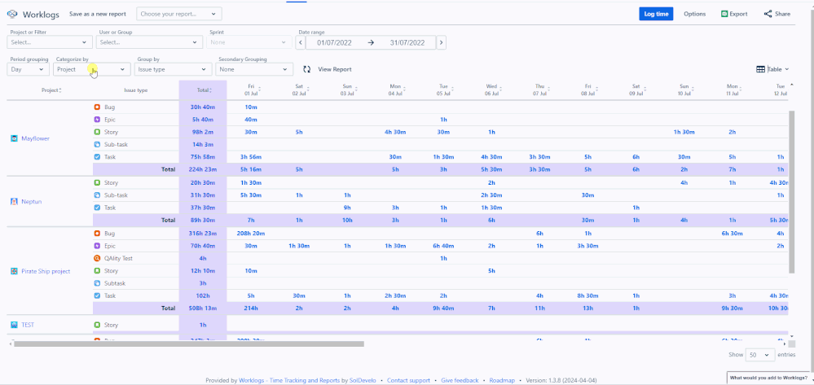Open the Choose your report dropdown
The width and height of the screenshot is (814, 385).
click(178, 14)
